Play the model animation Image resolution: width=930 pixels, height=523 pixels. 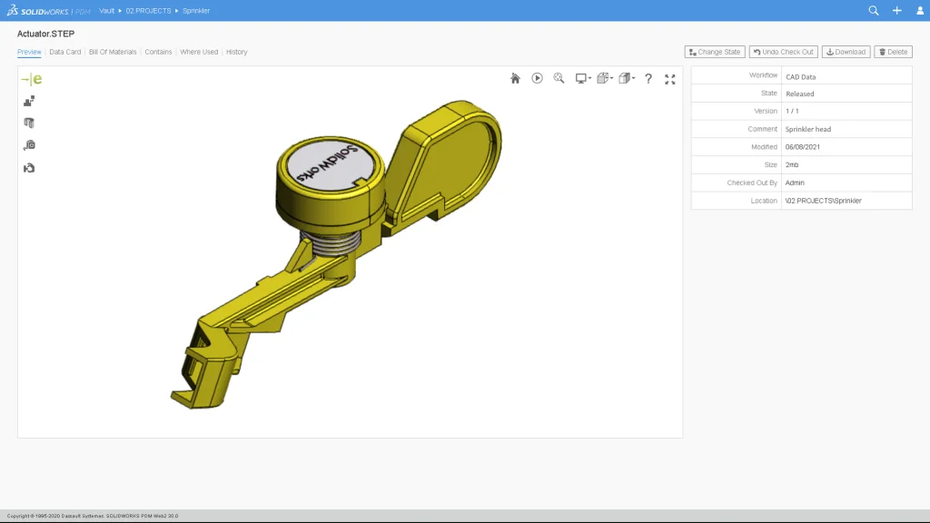[537, 79]
